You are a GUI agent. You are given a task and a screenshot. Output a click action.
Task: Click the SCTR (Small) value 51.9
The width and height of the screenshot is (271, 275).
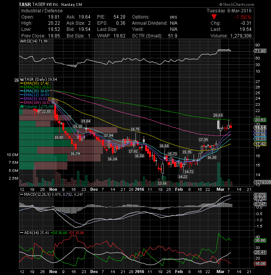[x=173, y=36]
